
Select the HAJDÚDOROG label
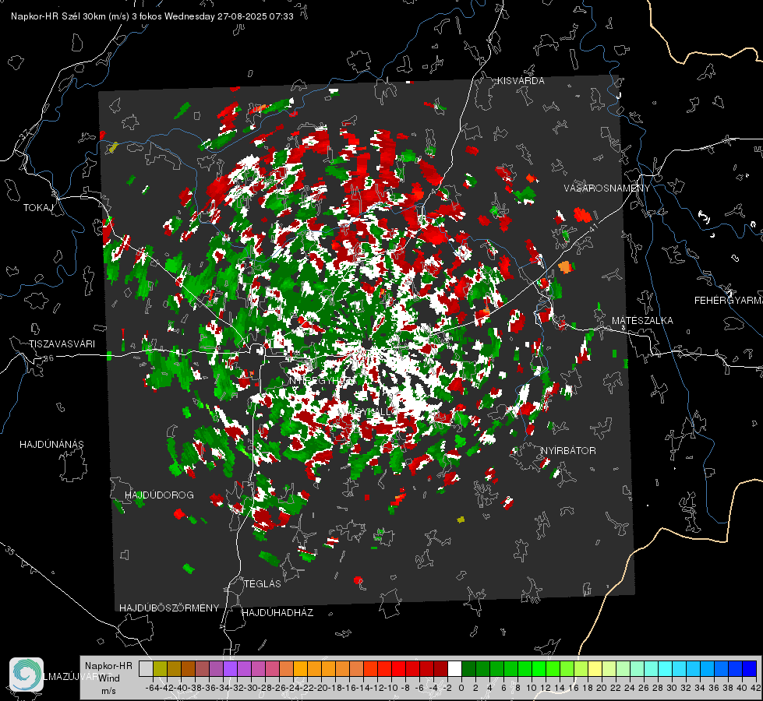pyautogui.click(x=159, y=495)
